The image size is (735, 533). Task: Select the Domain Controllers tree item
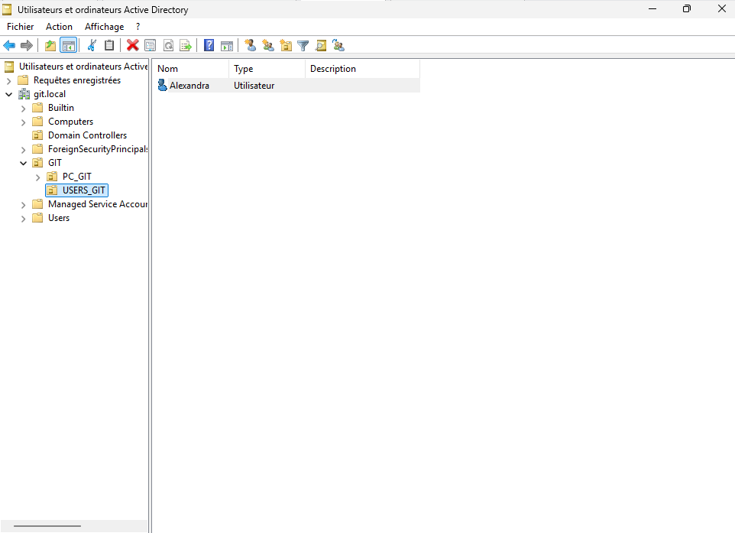pos(87,135)
